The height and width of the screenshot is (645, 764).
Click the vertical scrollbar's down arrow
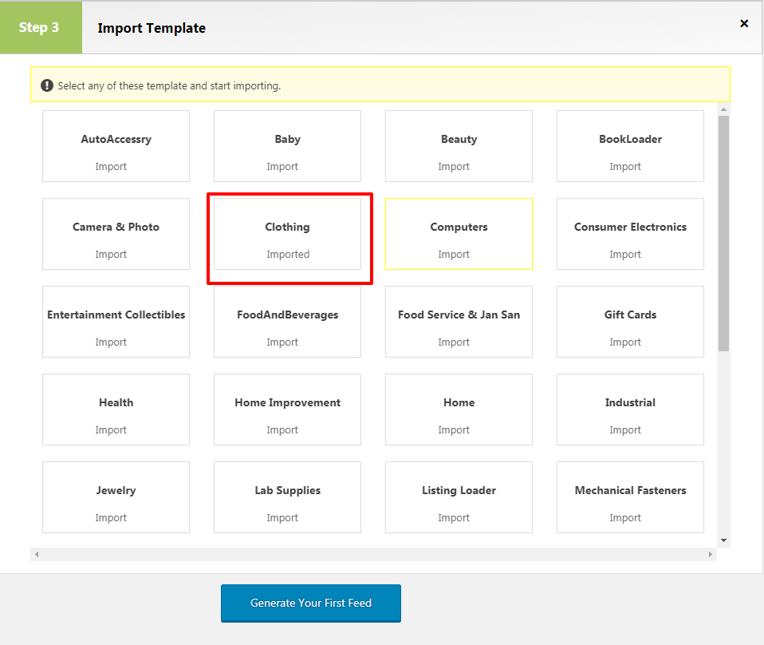click(x=724, y=542)
